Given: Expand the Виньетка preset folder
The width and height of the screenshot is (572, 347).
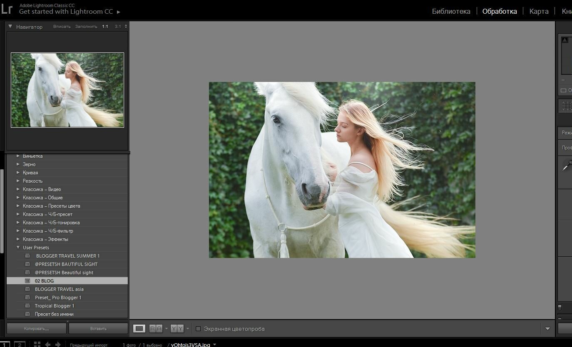Looking at the screenshot, I should click(18, 156).
